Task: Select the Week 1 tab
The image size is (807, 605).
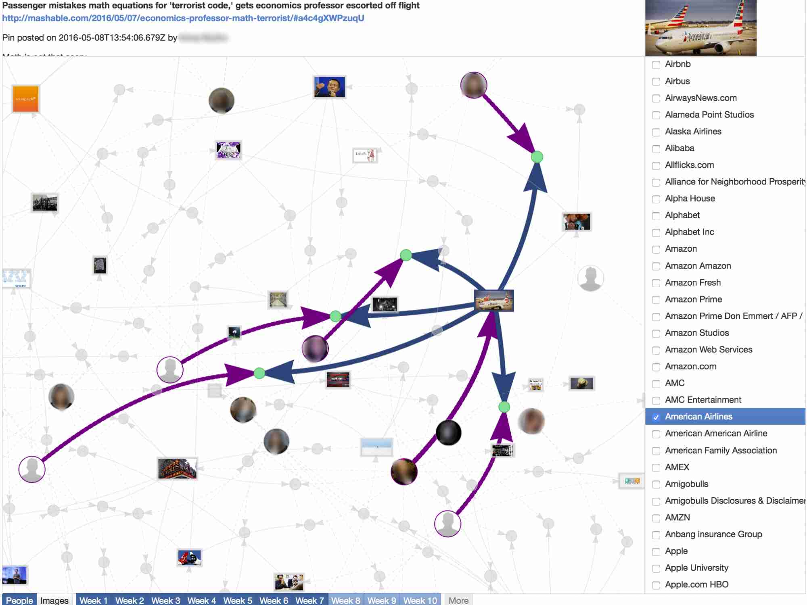Action: tap(94, 600)
